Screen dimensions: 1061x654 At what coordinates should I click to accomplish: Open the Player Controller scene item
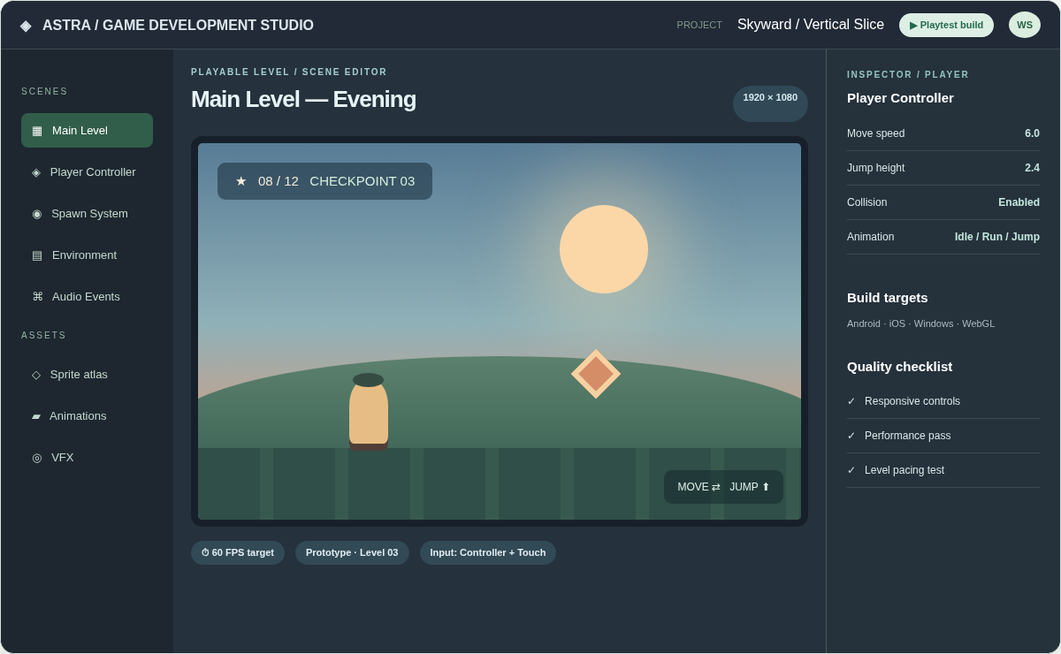pos(87,171)
